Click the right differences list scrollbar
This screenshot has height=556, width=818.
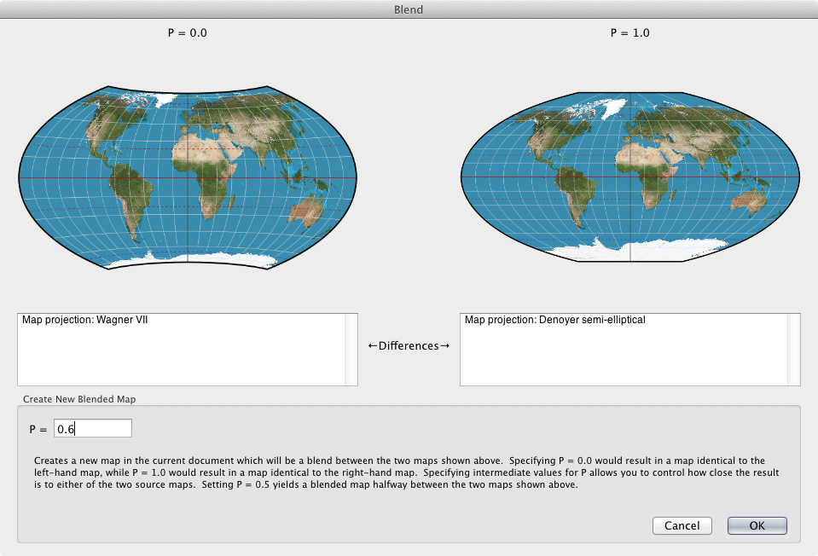pyautogui.click(x=794, y=349)
